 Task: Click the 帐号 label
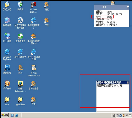[x=98, y=17]
